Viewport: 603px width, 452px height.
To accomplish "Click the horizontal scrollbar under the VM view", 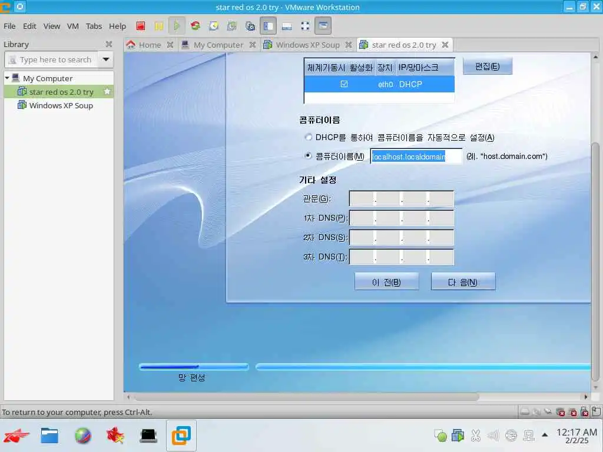I will (x=306, y=397).
